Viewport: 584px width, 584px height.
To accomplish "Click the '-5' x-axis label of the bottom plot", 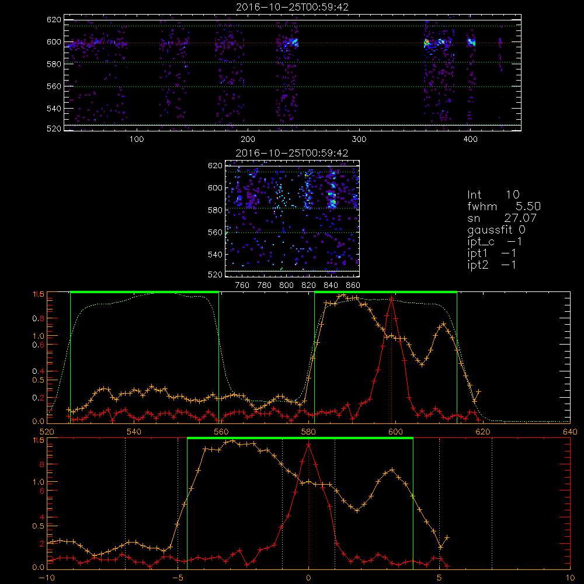I will 178,578.
